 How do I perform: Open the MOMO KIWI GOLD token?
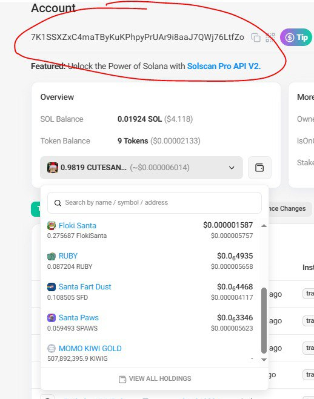(x=90, y=348)
